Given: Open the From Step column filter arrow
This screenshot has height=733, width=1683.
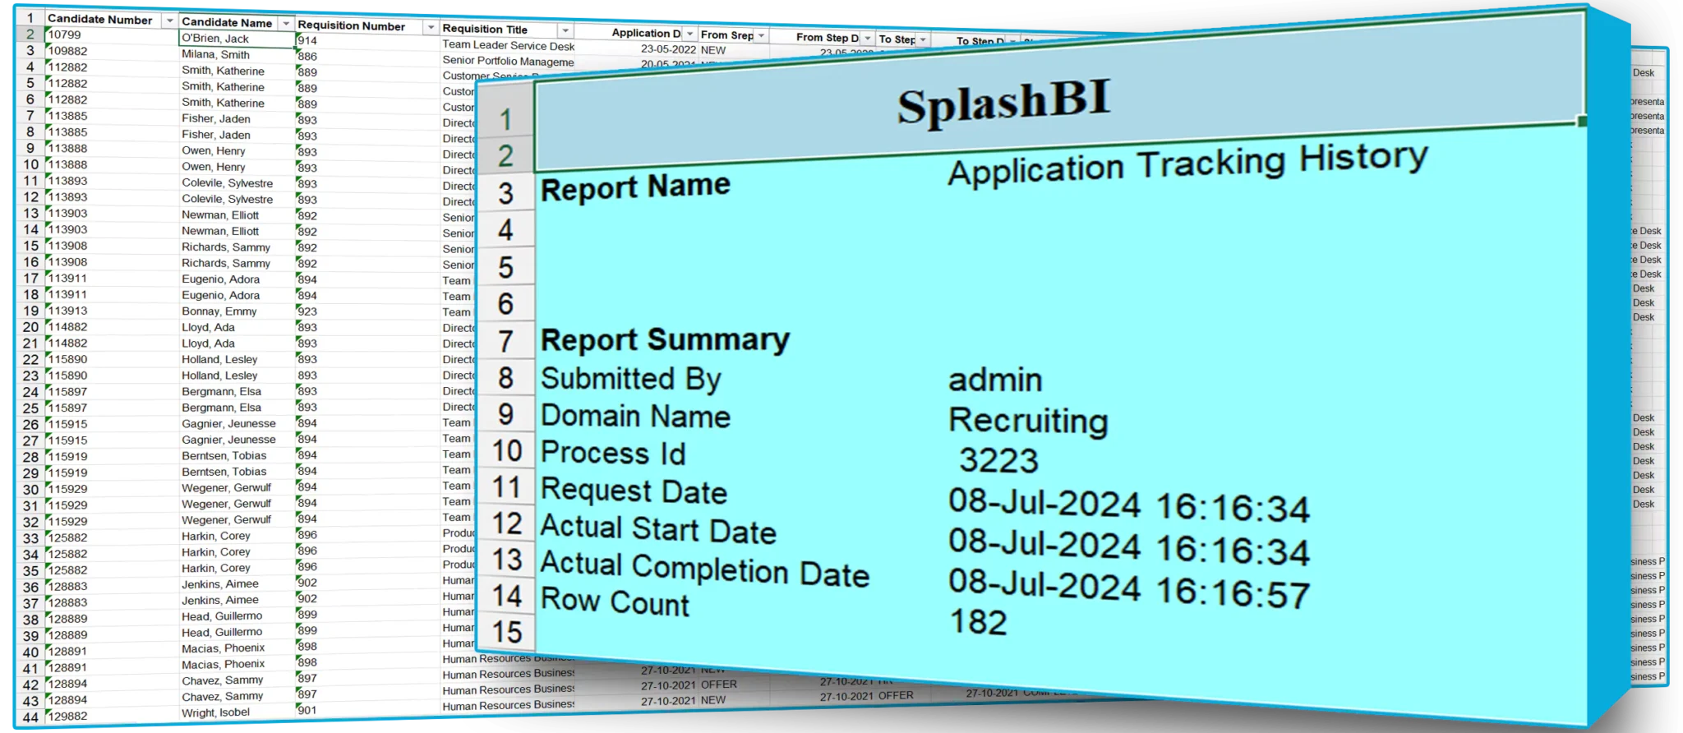Looking at the screenshot, I should click(761, 36).
